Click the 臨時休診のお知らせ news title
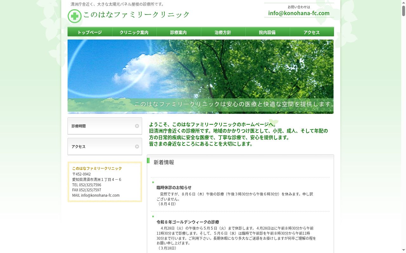The width and height of the screenshot is (406, 253). click(174, 188)
